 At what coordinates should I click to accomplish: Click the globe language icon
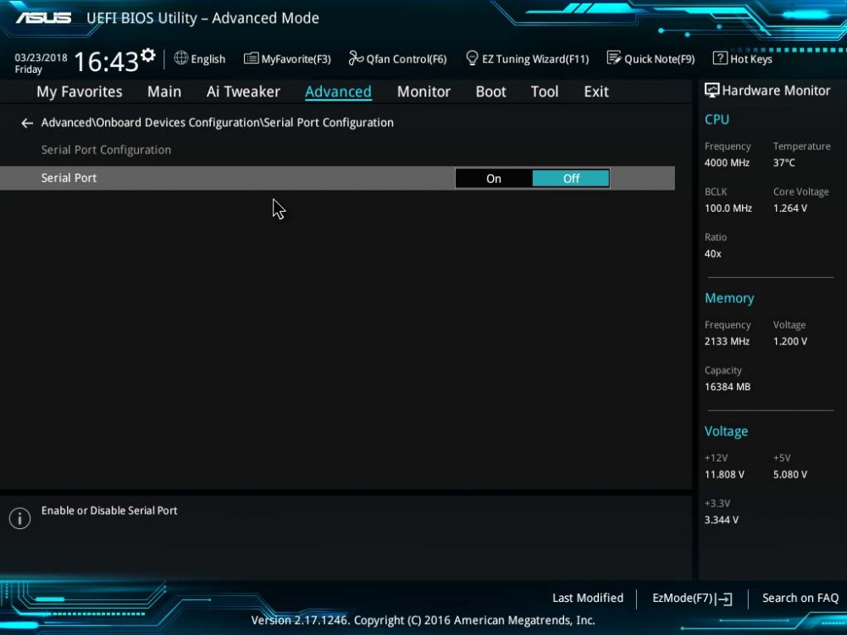[181, 58]
